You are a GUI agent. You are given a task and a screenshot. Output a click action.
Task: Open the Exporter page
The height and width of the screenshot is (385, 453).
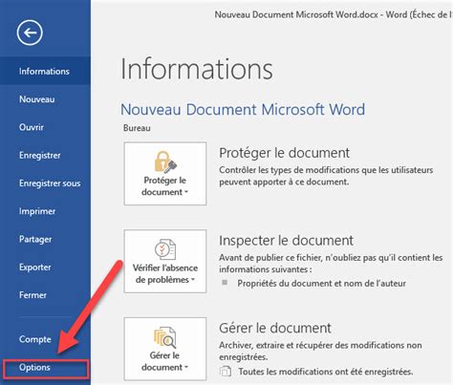(x=45, y=267)
